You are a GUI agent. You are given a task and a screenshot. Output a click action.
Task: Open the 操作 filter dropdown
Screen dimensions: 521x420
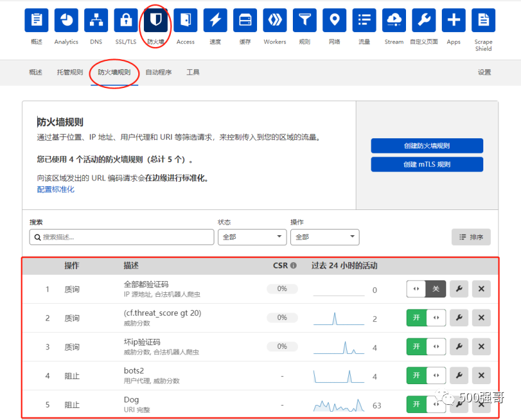point(324,237)
